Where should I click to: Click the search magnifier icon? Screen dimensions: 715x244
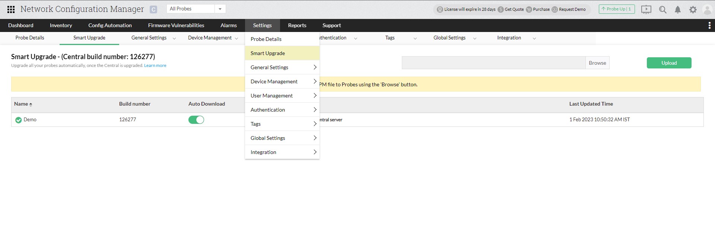(662, 10)
